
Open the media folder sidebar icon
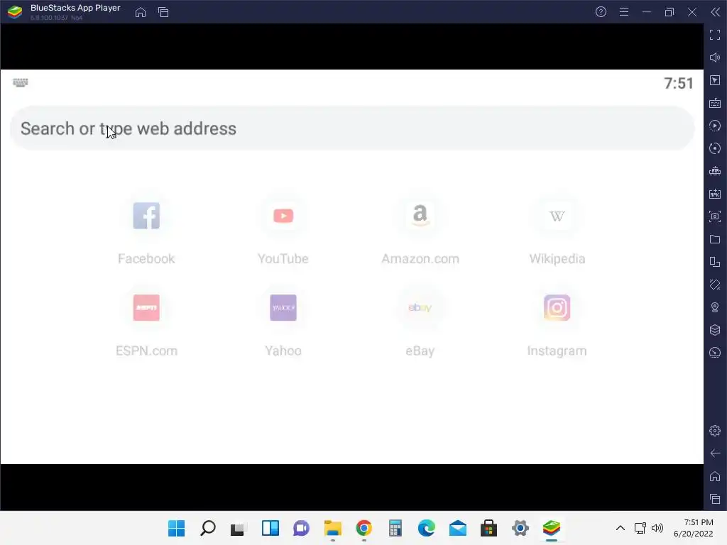click(715, 239)
